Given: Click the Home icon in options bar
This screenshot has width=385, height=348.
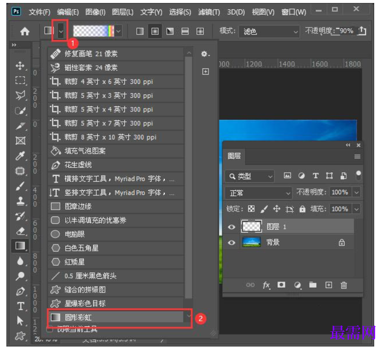Looking at the screenshot, I should 25,31.
